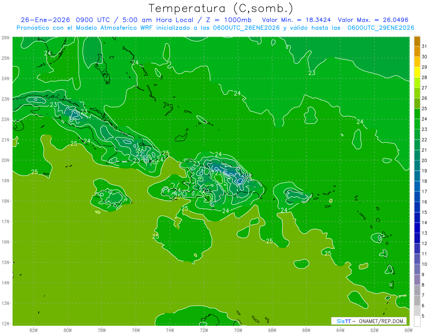The image size is (434, 335).
Task: Click the "60W" longitude axis label
Action: (x=408, y=330)
